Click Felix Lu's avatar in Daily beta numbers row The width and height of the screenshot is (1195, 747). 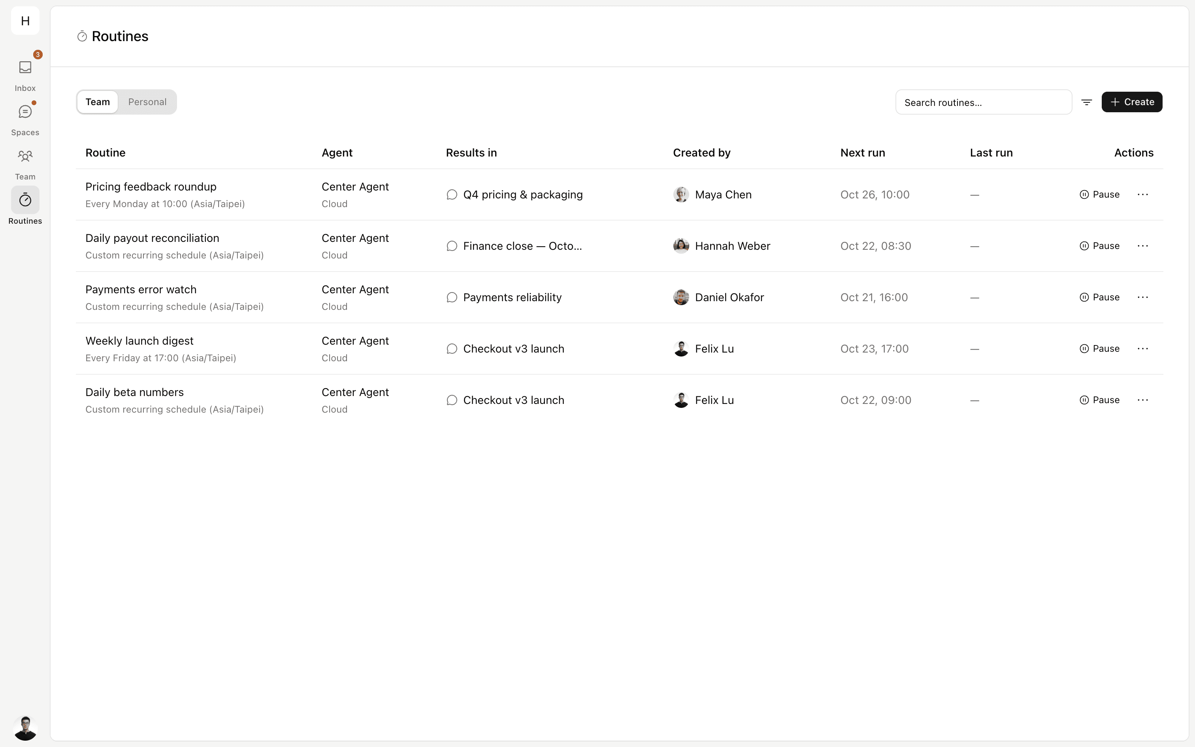[681, 400]
